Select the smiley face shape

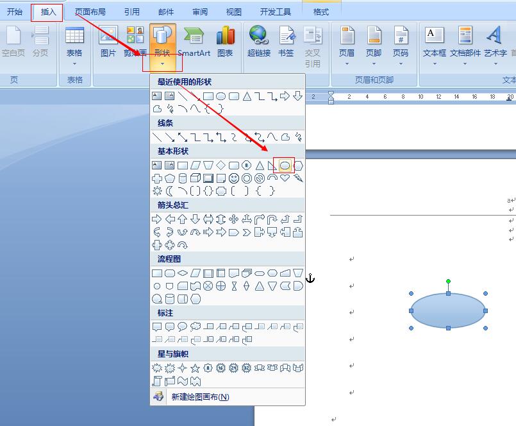point(234,178)
